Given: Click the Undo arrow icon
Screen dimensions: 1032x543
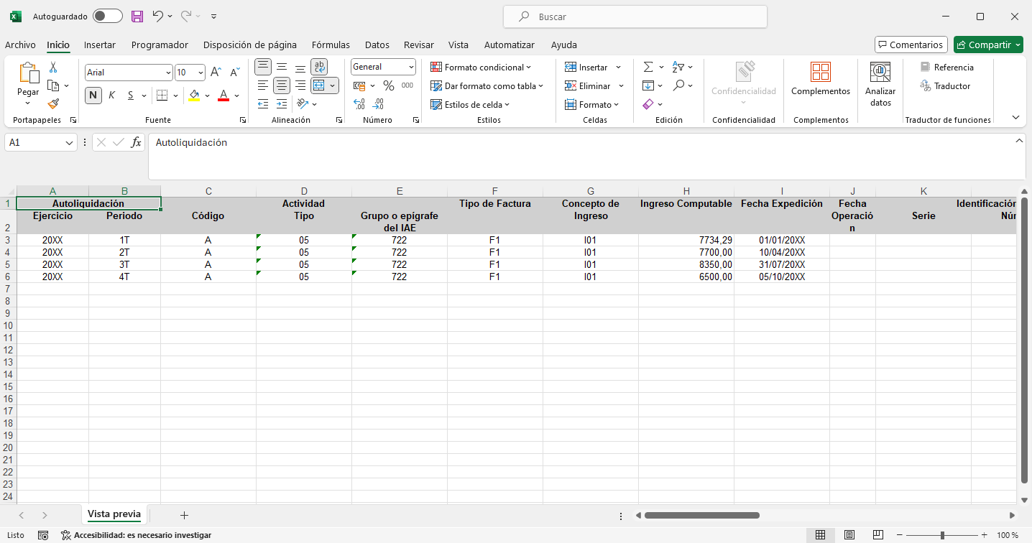Looking at the screenshot, I should 157,16.
